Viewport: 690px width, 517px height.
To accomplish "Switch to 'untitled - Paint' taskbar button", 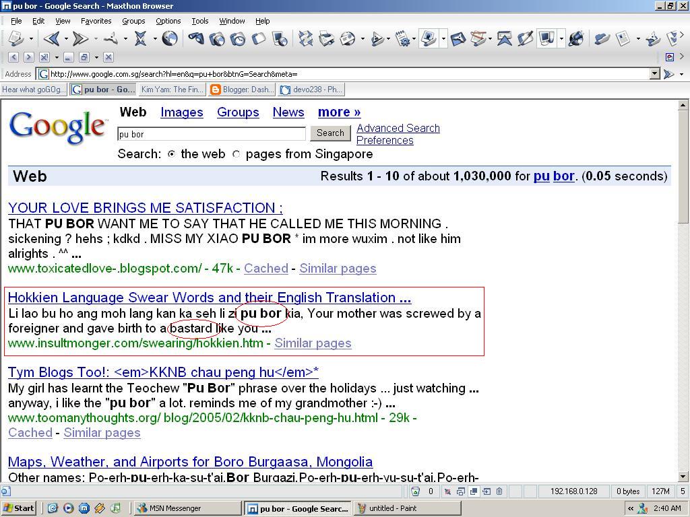I will 408,508.
